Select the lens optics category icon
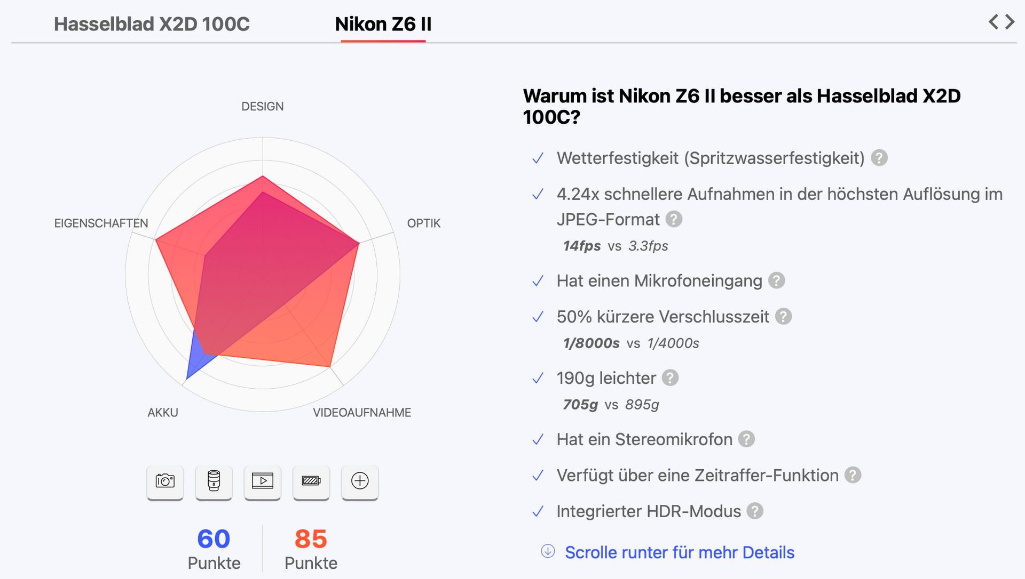Viewport: 1025px width, 579px height. 214,481
